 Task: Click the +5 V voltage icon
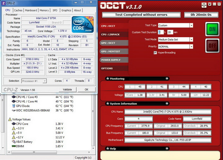coord(14,133)
